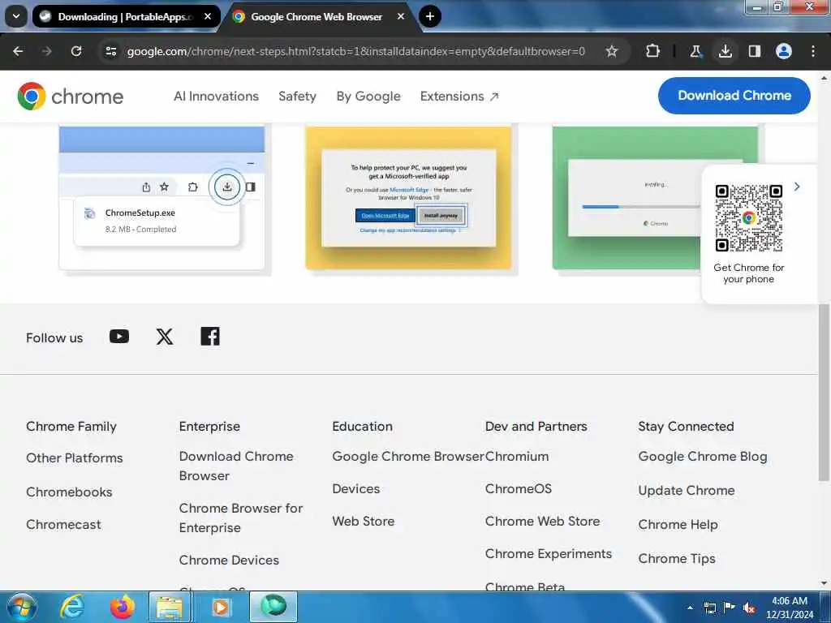
Task: Open the ChromeOS link
Action: point(519,488)
